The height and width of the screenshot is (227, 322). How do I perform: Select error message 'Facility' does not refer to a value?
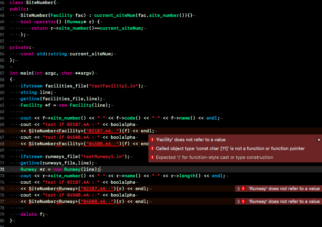pyautogui.click(x=191, y=140)
